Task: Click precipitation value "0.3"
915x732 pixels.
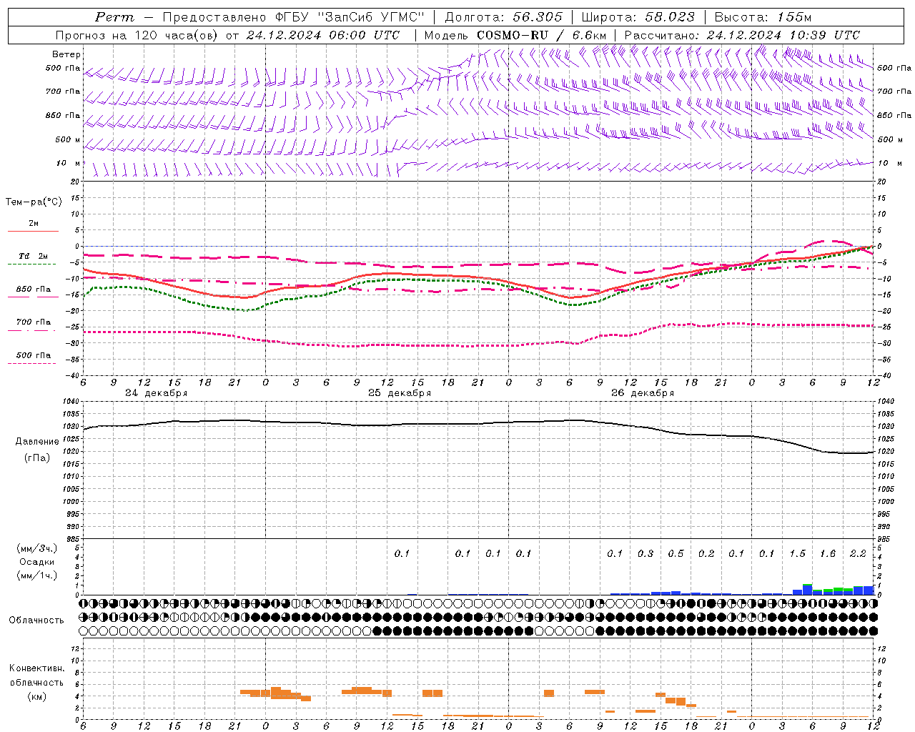Action: click(646, 554)
